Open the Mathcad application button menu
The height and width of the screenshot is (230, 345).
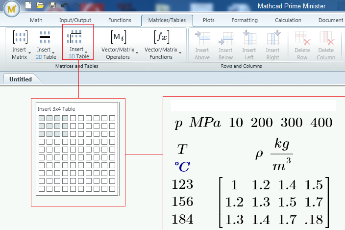coord(12,9)
